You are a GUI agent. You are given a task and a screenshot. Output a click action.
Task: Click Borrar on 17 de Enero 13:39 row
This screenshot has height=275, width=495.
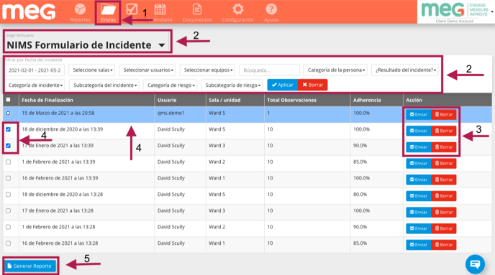[x=443, y=147]
